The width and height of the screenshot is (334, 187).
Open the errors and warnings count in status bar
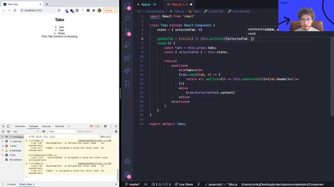[161, 184]
